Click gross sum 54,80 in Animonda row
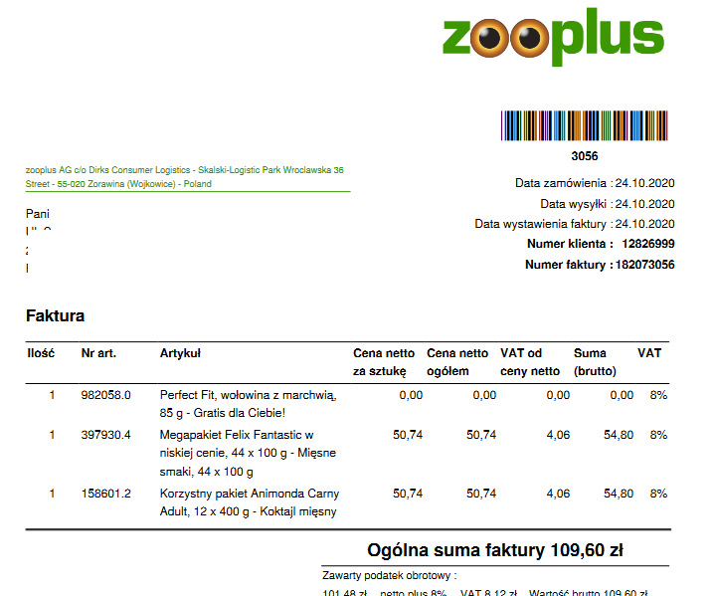 click(x=619, y=494)
